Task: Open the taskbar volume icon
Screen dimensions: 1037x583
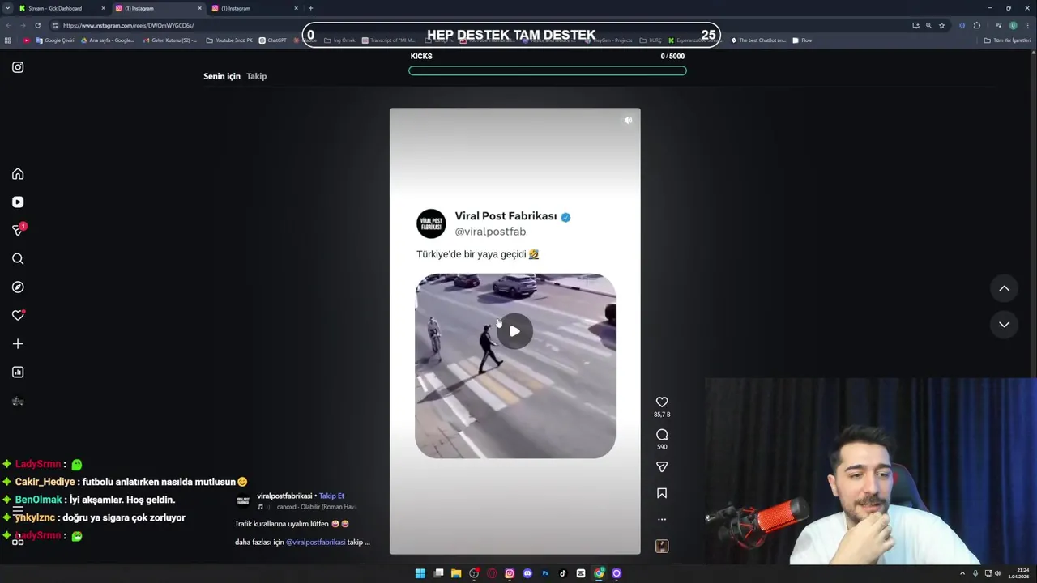Action: [x=996, y=573]
